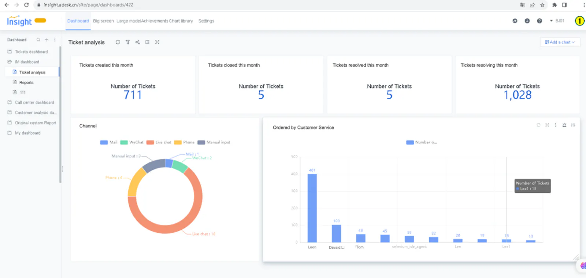Open the Achievements tab

155,21
